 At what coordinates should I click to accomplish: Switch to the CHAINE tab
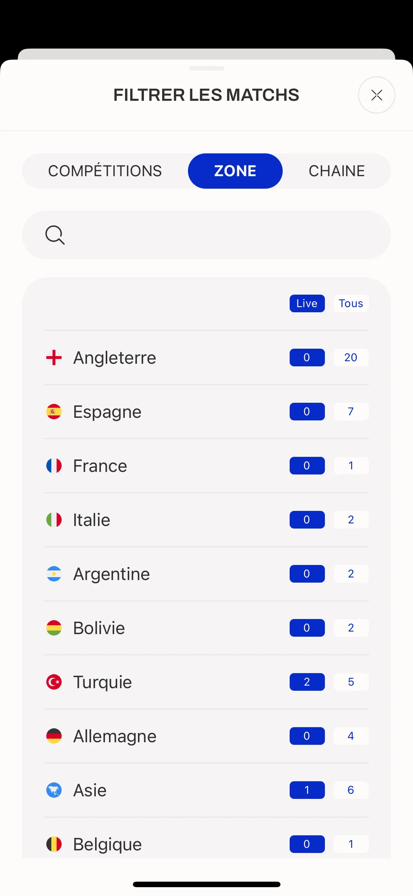[x=337, y=171]
